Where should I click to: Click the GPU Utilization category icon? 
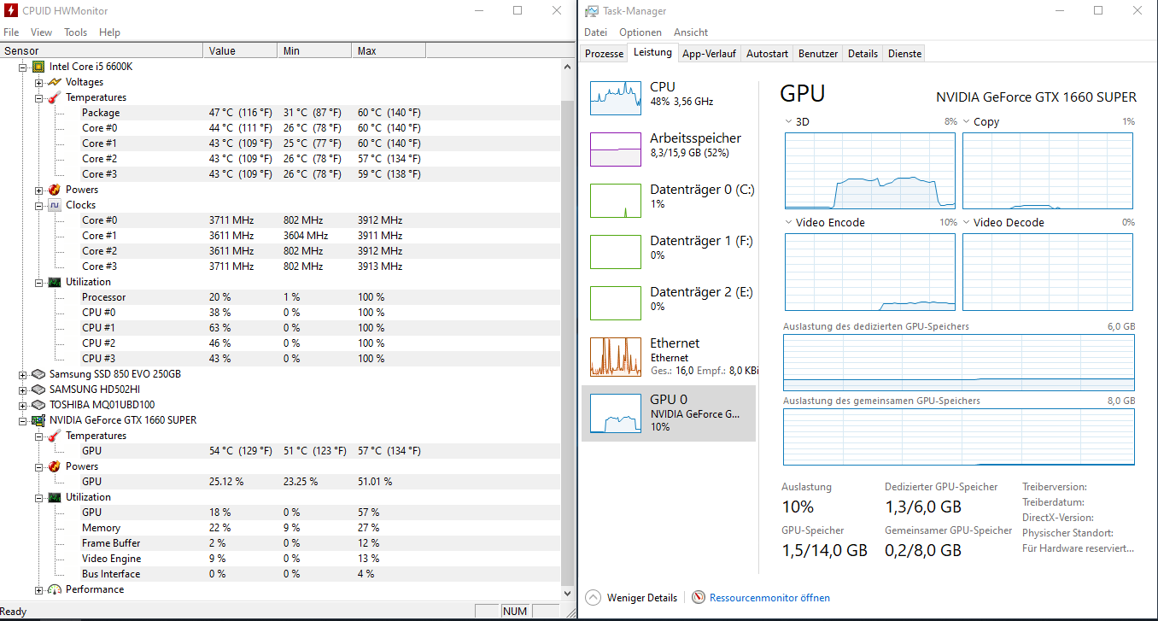[x=55, y=497]
